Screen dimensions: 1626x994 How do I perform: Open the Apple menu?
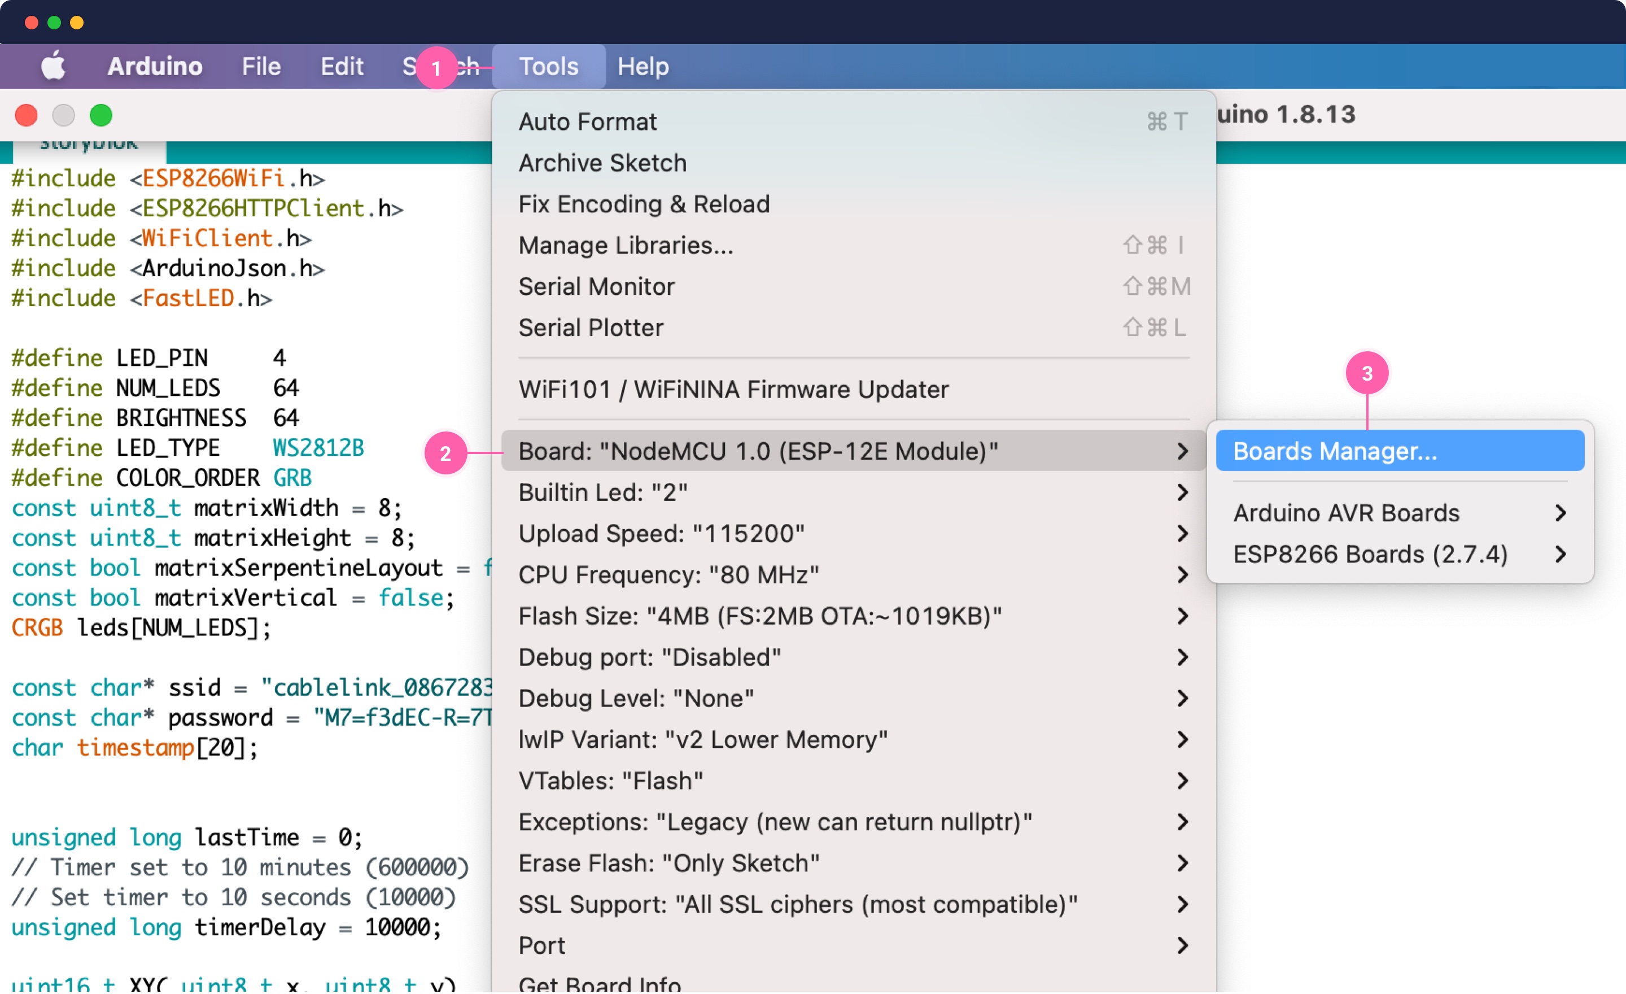pos(54,66)
